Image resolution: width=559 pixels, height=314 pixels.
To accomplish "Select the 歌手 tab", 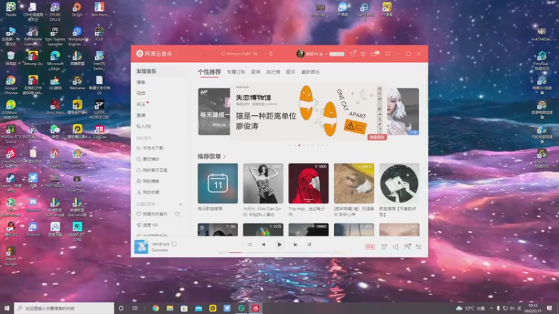I will 291,72.
